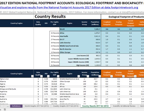The height and width of the screenshot is (111, 144).
Task: Show hidden sheets via the ellipsis button
Action: pos(8,106)
